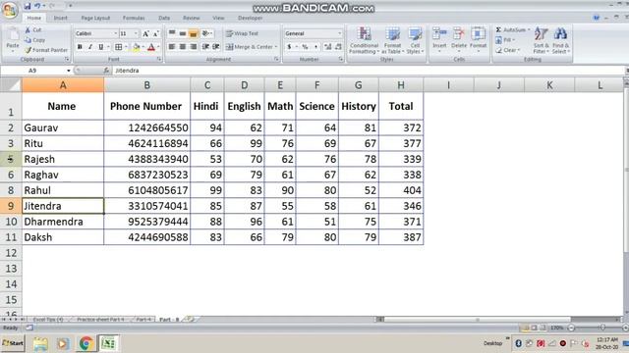Pick the yellow Fill Color swatch

[x=136, y=47]
